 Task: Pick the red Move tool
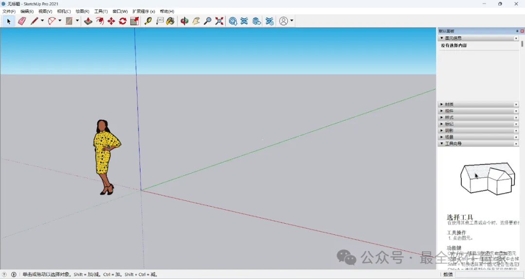click(x=111, y=21)
